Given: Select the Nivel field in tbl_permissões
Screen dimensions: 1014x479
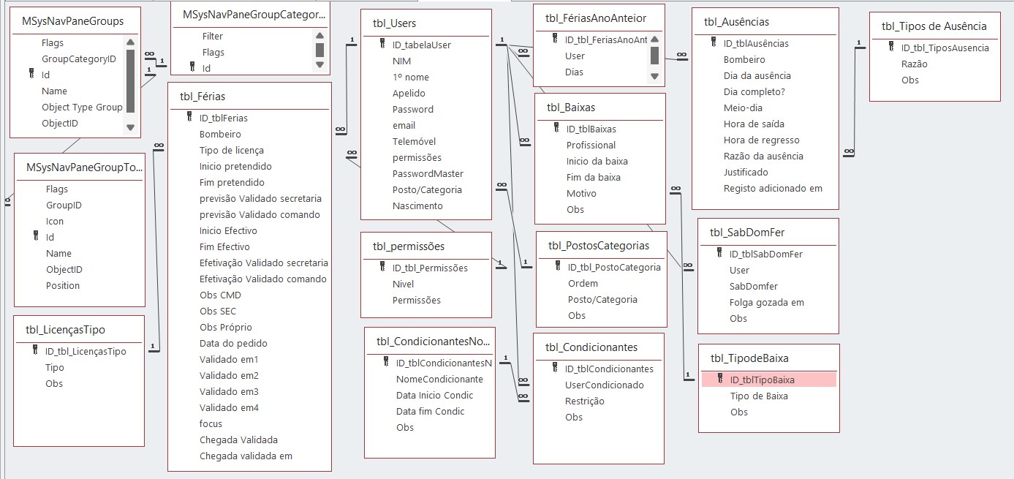Looking at the screenshot, I should (403, 284).
